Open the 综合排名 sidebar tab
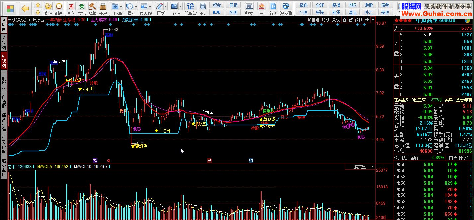 pyautogui.click(x=4, y=122)
